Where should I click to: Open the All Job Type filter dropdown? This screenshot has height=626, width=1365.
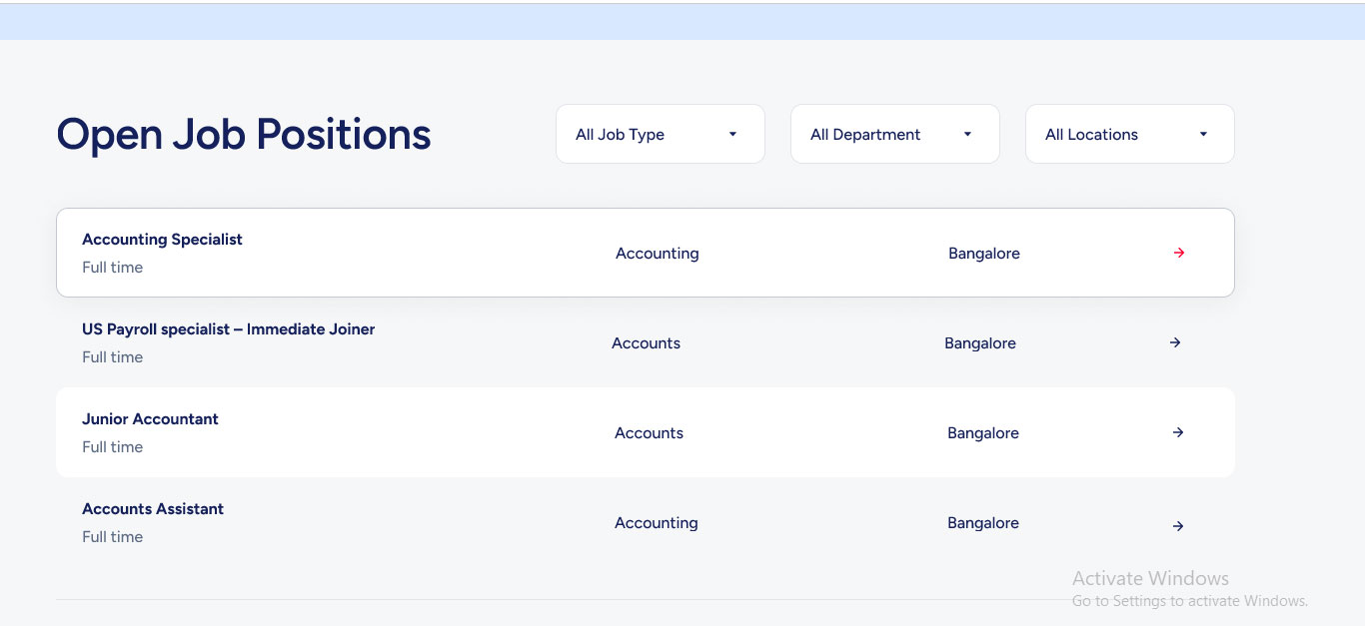tap(660, 134)
